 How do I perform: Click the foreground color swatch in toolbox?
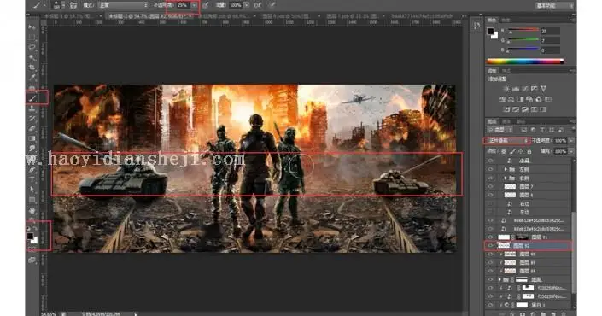(x=31, y=236)
